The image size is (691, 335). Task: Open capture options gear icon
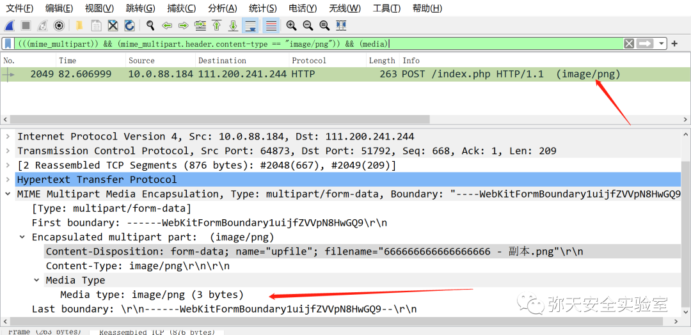pyautogui.click(x=59, y=26)
